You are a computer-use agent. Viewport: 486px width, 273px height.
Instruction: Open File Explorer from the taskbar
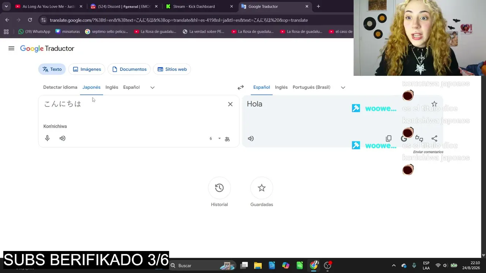coord(258,265)
